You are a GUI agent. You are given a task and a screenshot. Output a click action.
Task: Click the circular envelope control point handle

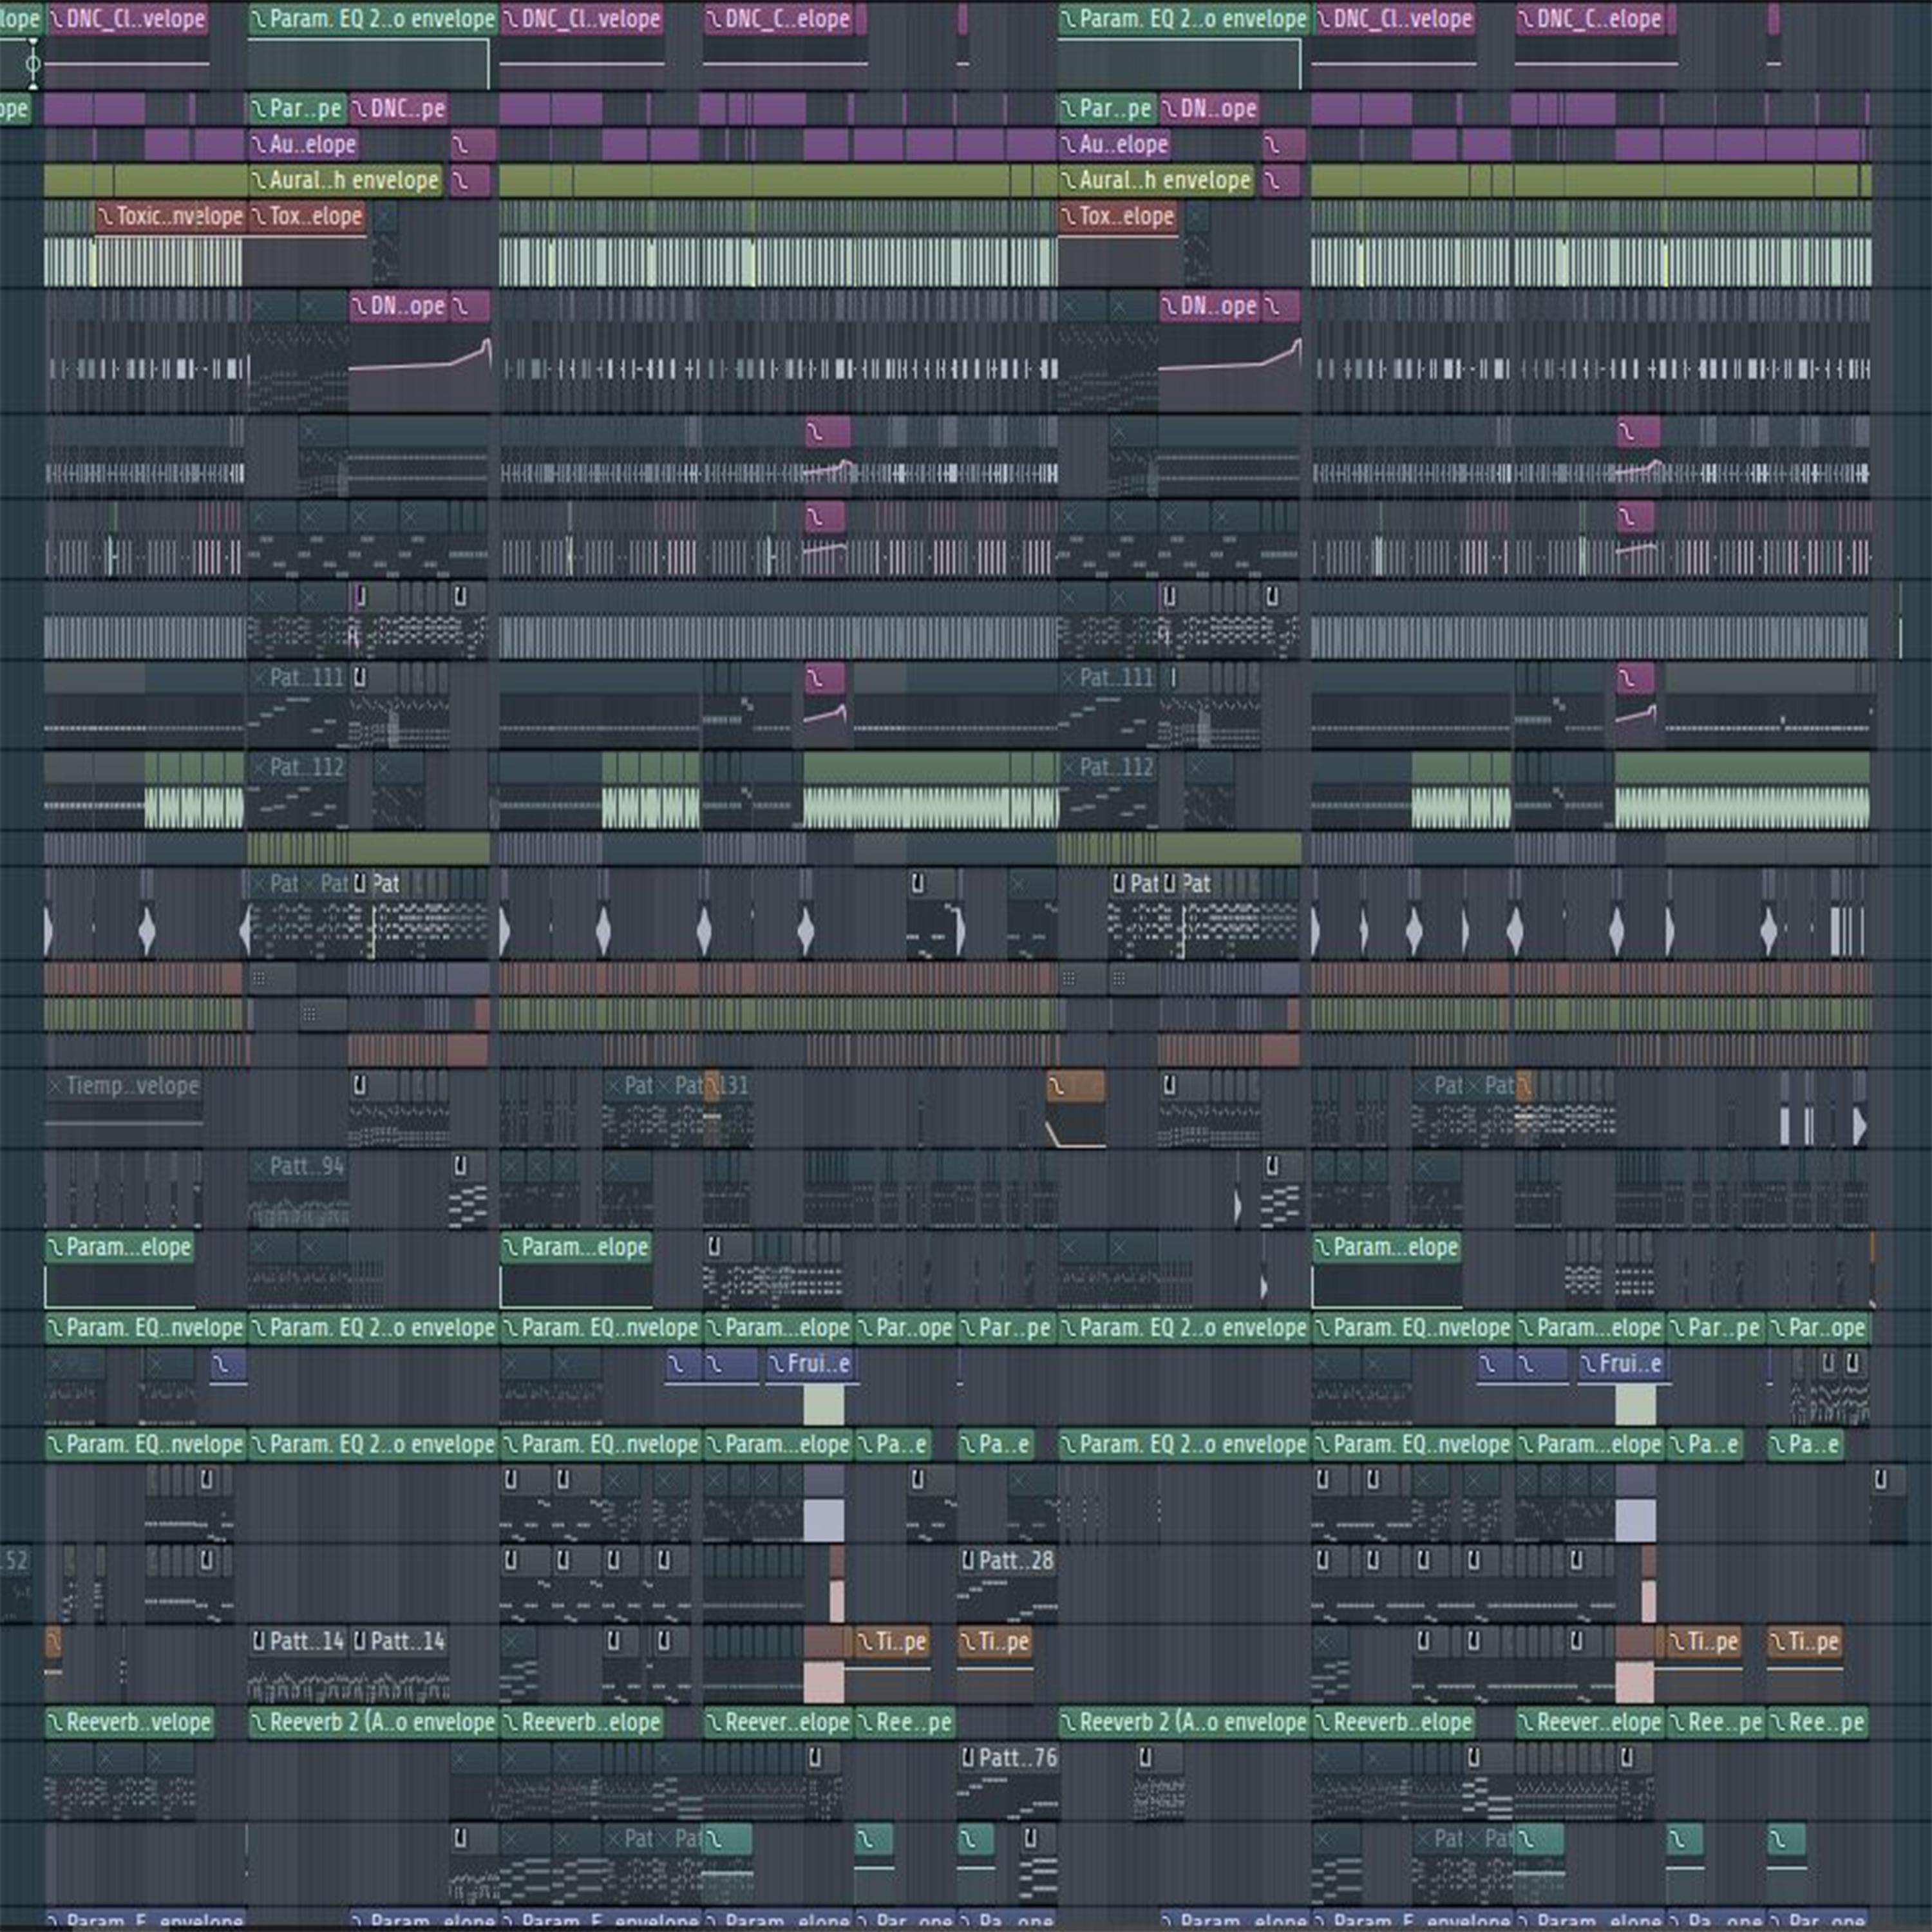click(33, 65)
